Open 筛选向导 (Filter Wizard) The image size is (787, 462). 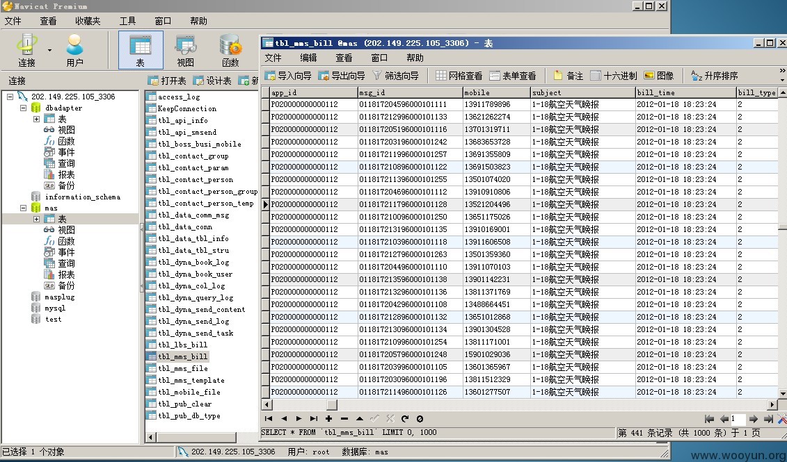pyautogui.click(x=395, y=76)
